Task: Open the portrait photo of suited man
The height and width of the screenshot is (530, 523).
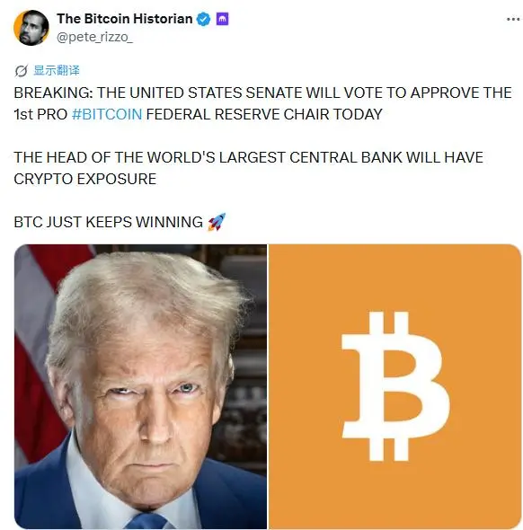Action: tap(140, 386)
